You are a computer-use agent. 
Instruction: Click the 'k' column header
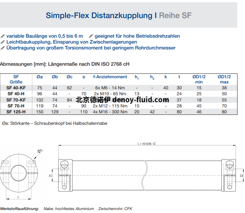pos(166,77)
